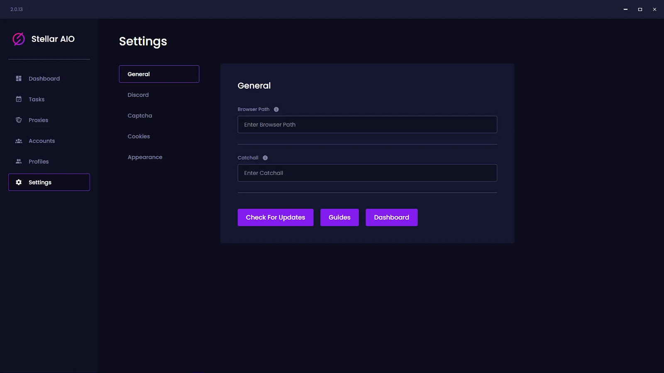Switch to the Cookies settings section
Screen dimensions: 664x373
[138, 136]
